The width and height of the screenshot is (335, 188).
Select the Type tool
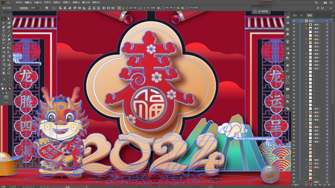pyautogui.click(x=4, y=31)
